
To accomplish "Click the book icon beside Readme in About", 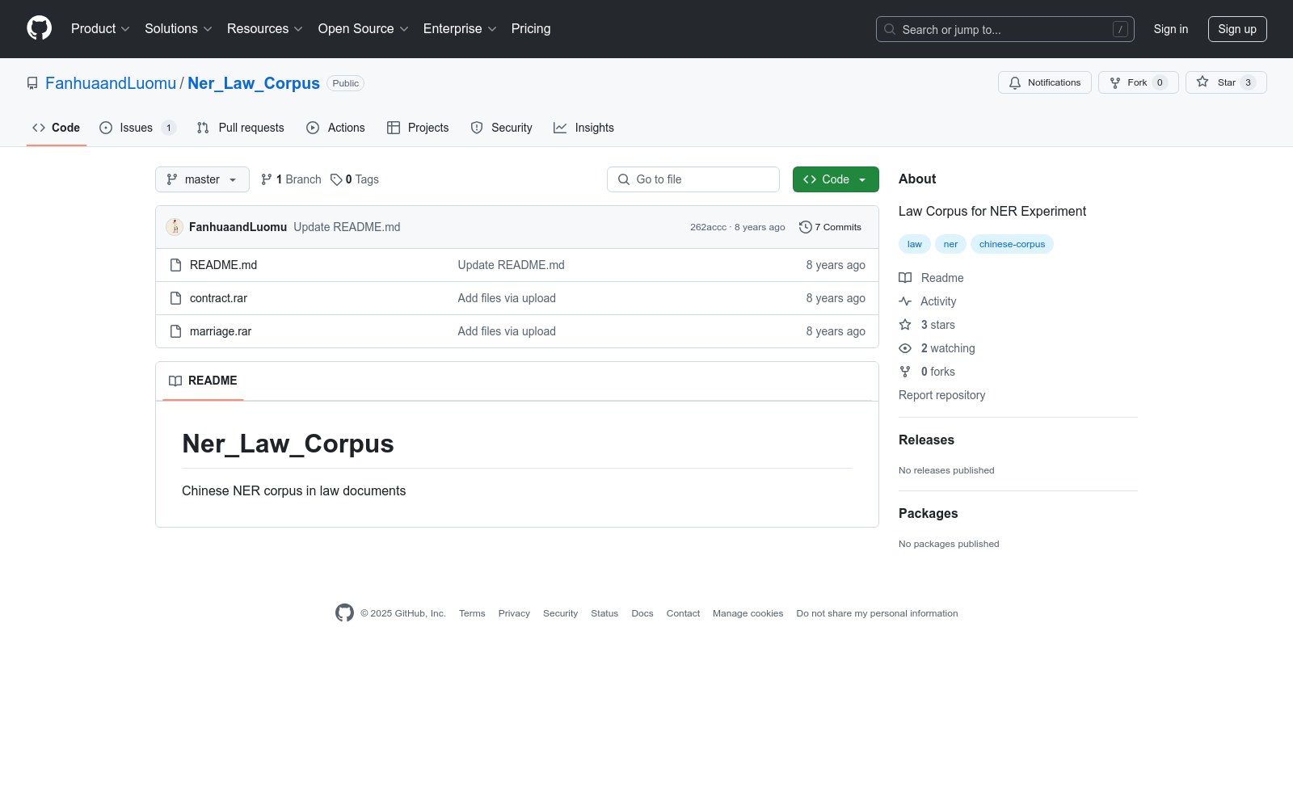I will 905,278.
